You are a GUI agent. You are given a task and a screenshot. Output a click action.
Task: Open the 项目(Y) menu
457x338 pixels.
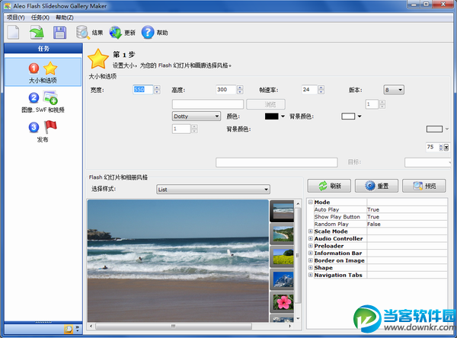click(x=16, y=18)
